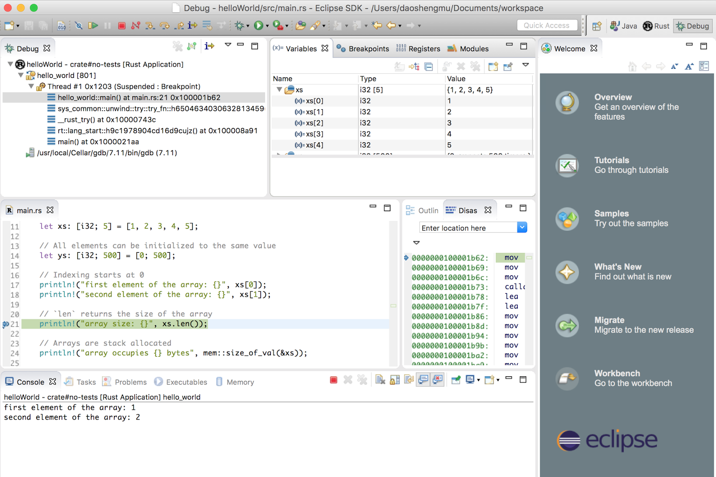Viewport: 716px width, 477px height.
Task: Open the Variables view menu triangle
Action: (x=526, y=65)
